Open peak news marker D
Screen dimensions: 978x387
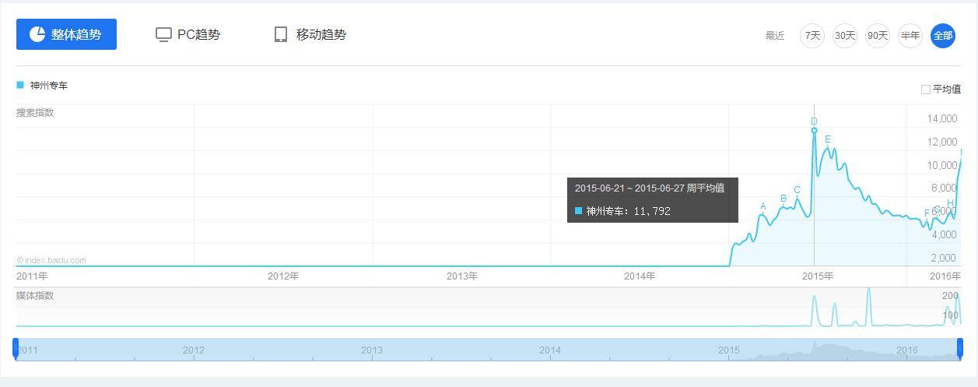(814, 121)
